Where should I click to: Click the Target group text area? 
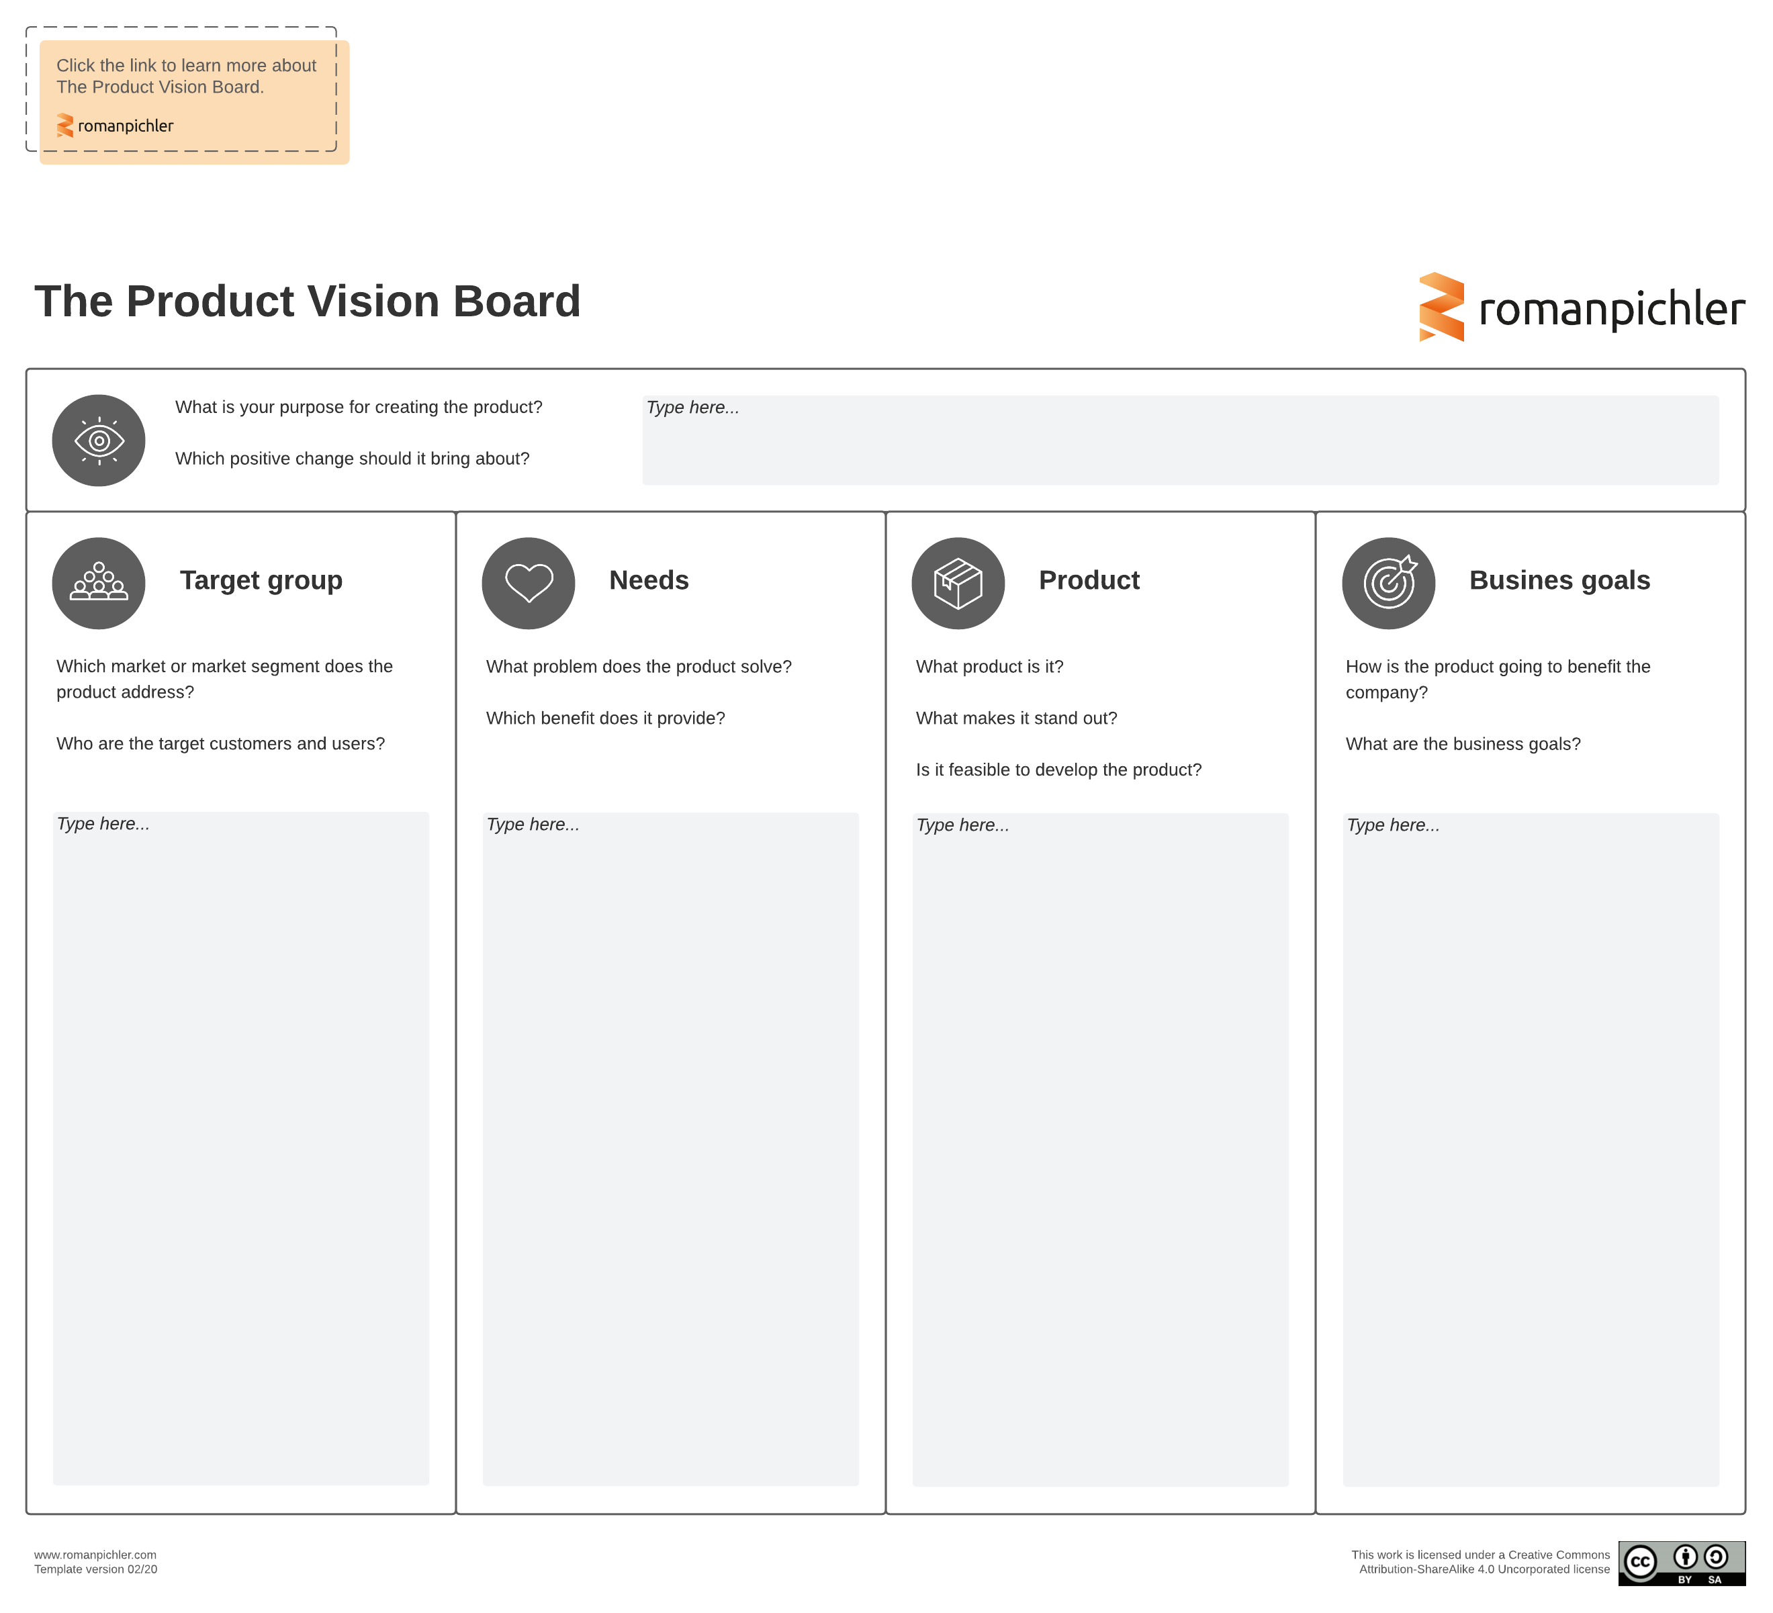pos(241,1148)
